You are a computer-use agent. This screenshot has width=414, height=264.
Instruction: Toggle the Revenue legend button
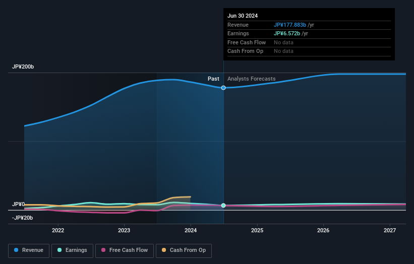(x=29, y=250)
